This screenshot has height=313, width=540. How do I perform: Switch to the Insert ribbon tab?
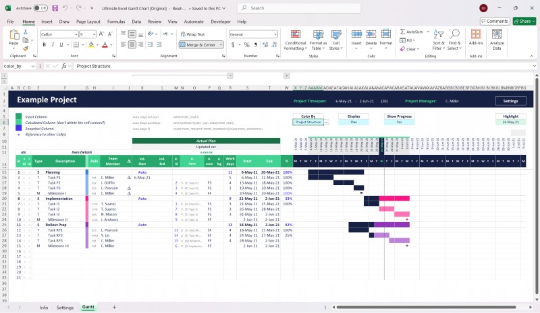(x=47, y=22)
